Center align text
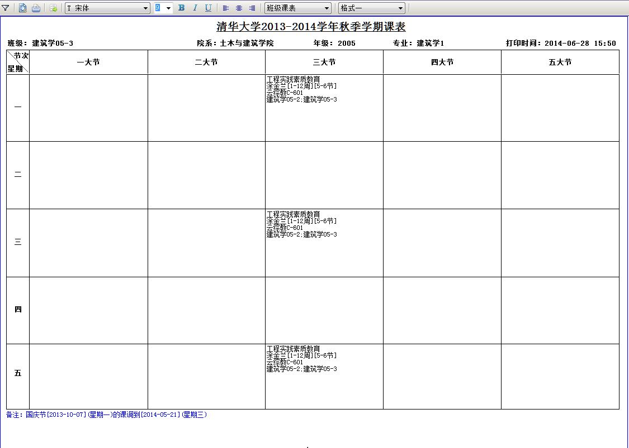The image size is (629, 448). 239,8
